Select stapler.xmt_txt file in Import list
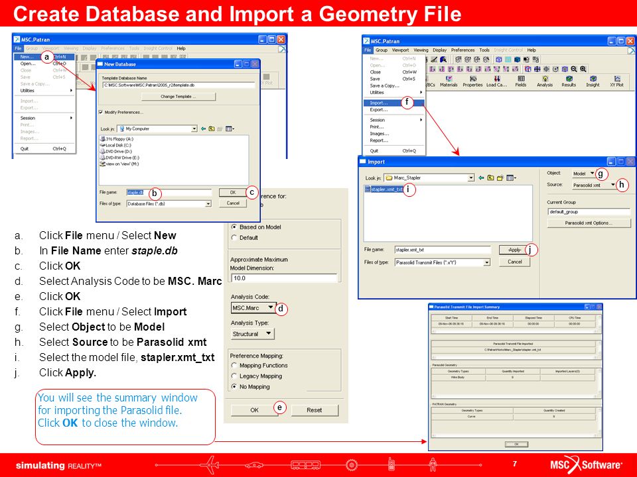Viewport: 637px width, 477px height. 384,189
